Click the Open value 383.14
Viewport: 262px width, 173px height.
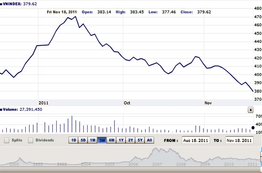point(104,12)
